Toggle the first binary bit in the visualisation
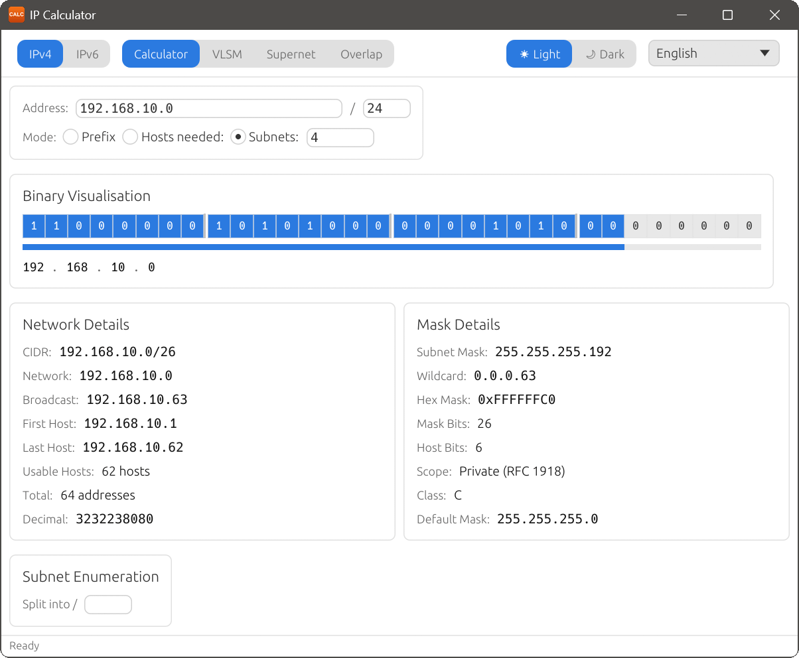 (x=33, y=226)
